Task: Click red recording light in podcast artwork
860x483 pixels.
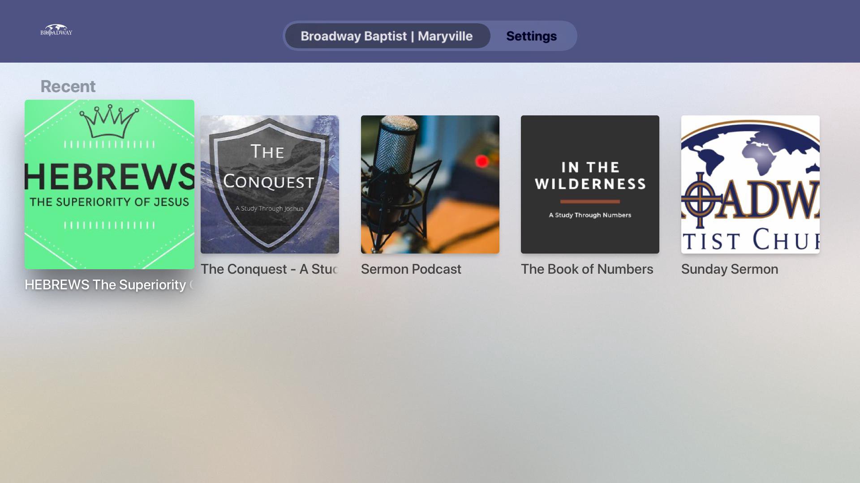Action: 482,161
